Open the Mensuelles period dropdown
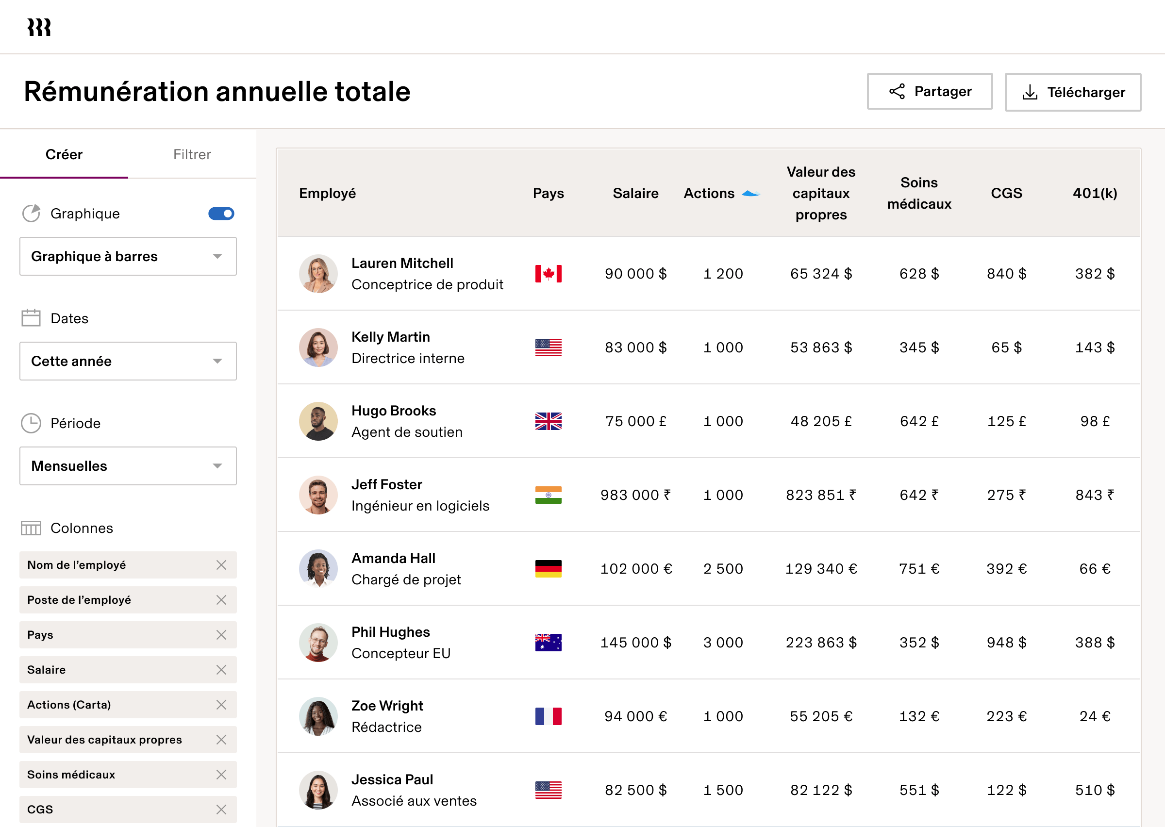Image resolution: width=1165 pixels, height=827 pixels. (128, 466)
